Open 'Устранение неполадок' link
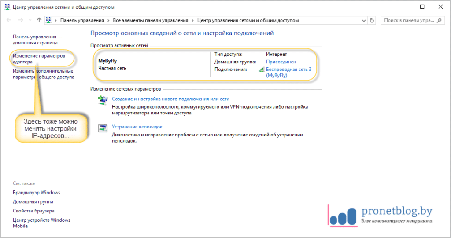The width and height of the screenshot is (451, 238). pos(137,127)
